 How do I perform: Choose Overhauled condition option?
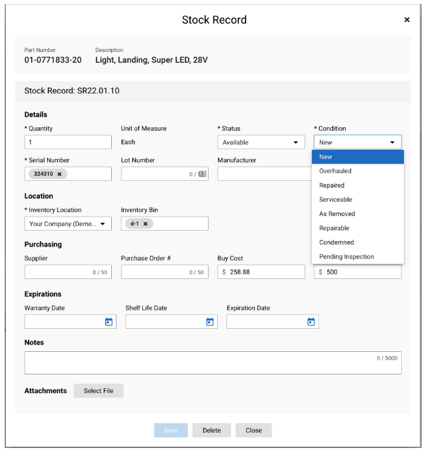click(358, 171)
